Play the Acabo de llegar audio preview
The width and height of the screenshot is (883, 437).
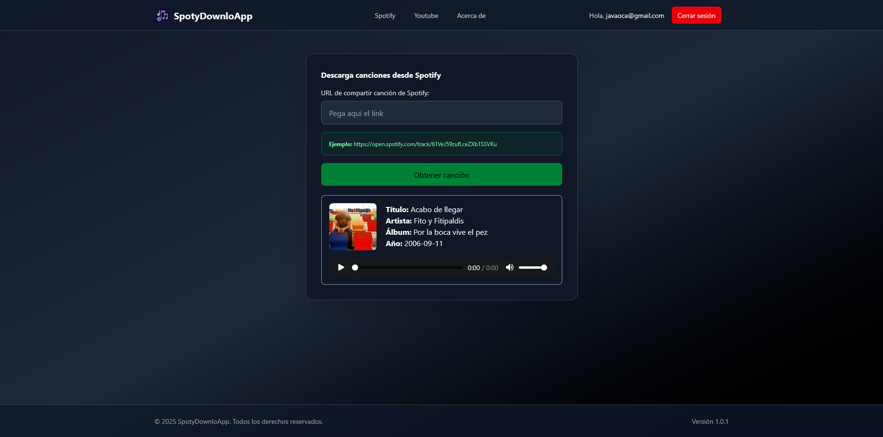click(341, 267)
